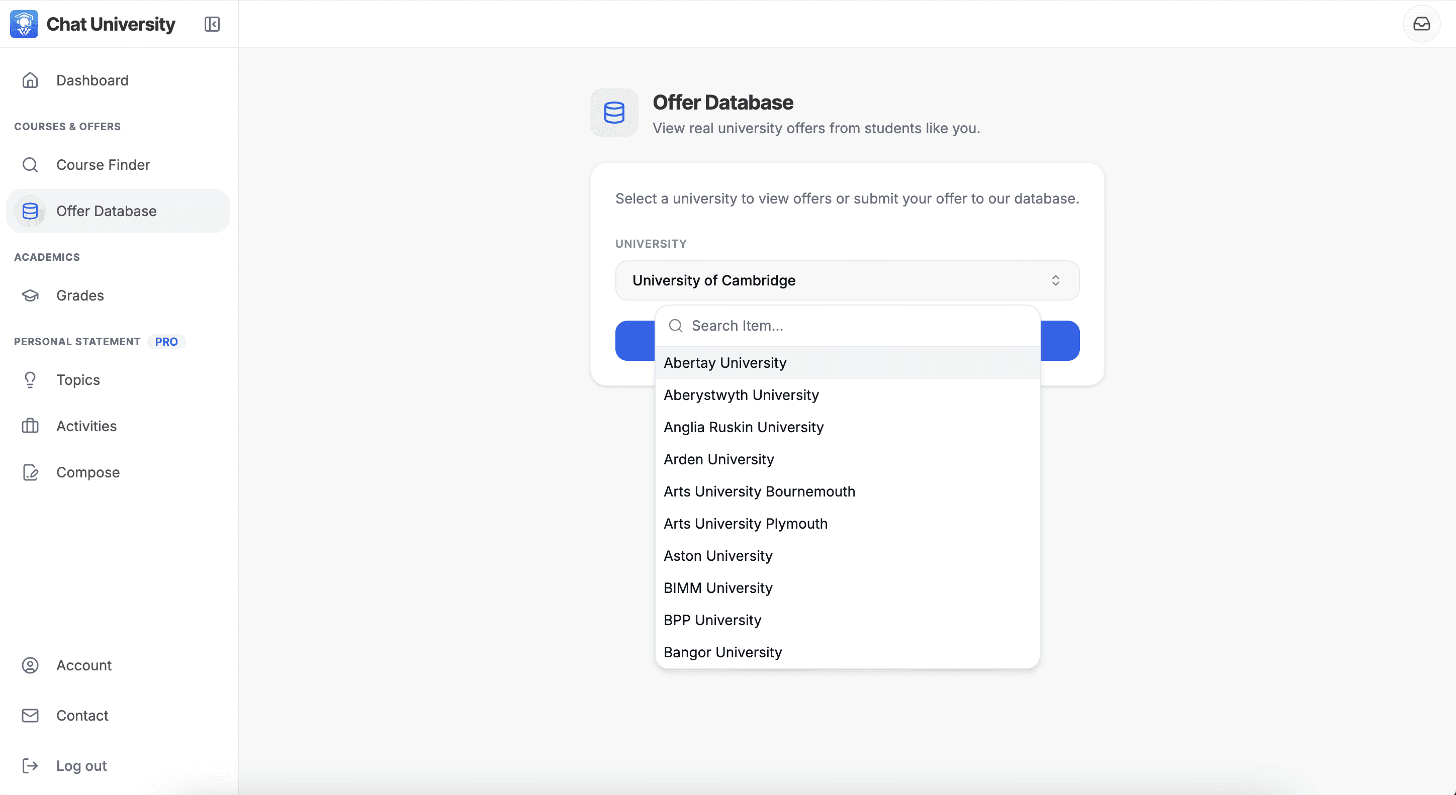The width and height of the screenshot is (1456, 795).
Task: Select the Contact menu item
Action: [82, 715]
